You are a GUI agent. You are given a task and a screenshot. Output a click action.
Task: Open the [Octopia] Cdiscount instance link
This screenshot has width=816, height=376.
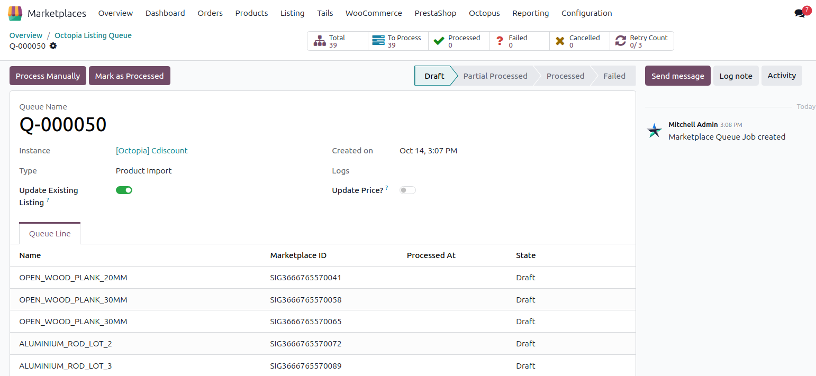tap(152, 151)
